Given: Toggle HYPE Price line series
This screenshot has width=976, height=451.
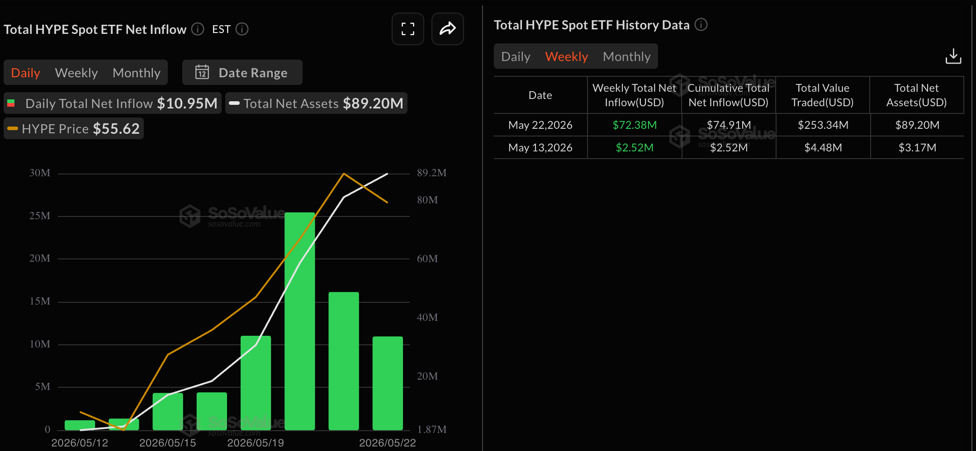Looking at the screenshot, I should pyautogui.click(x=74, y=128).
